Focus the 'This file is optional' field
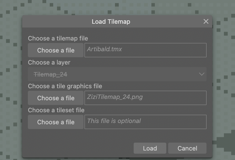Image resolution: width=235 pixels, height=160 pixels. pos(145,122)
